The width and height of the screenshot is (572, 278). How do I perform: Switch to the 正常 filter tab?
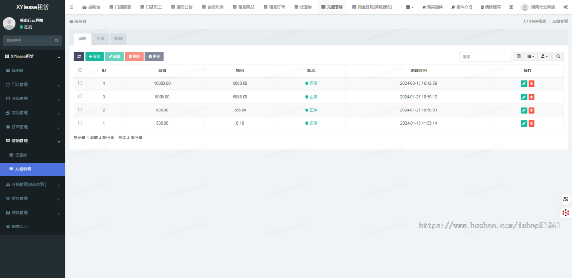100,39
